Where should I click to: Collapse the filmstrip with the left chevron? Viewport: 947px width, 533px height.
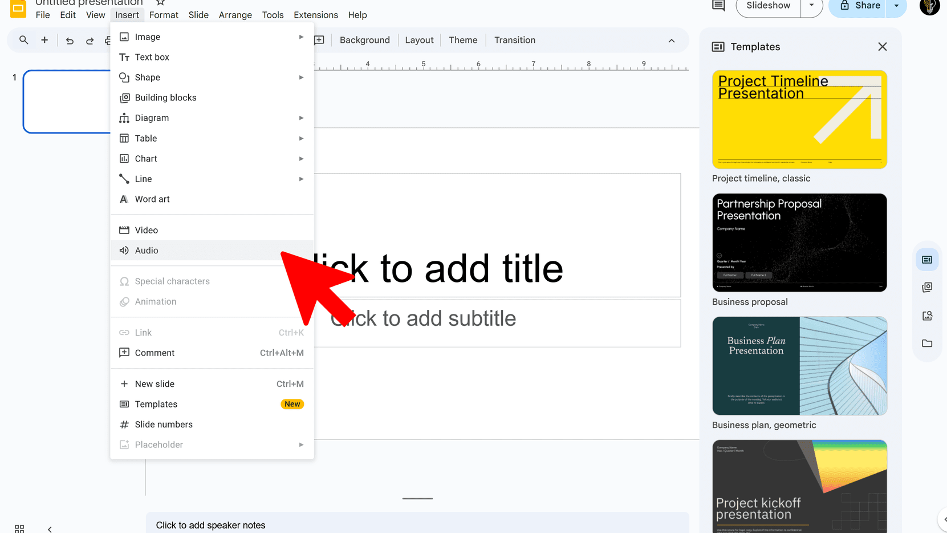(50, 529)
